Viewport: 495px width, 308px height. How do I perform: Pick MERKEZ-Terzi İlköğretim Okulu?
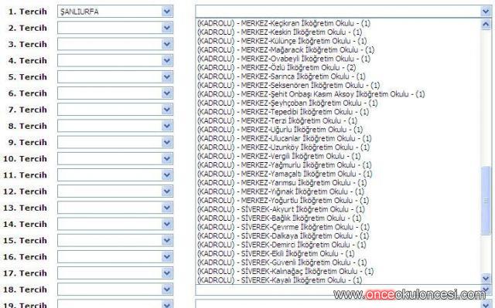click(x=277, y=120)
